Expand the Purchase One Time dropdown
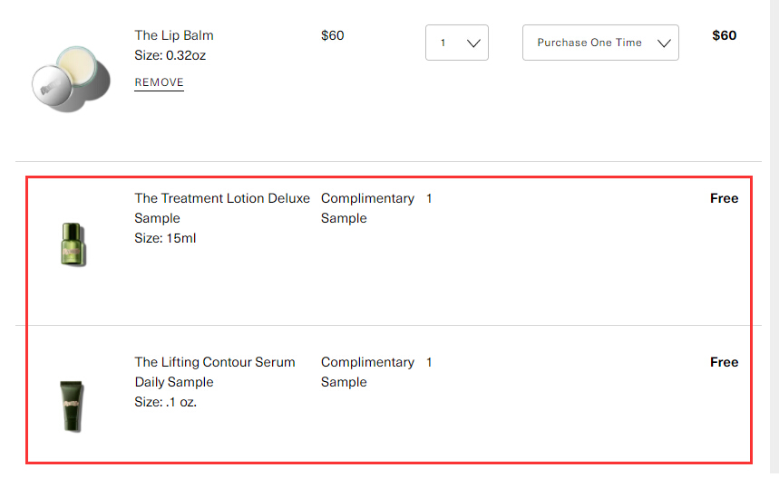 600,43
